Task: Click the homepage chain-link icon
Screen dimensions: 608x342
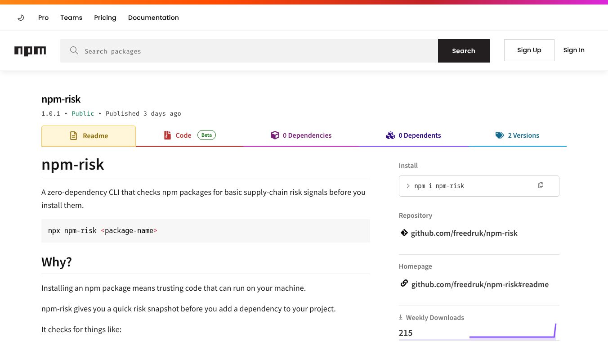Action: (404, 283)
